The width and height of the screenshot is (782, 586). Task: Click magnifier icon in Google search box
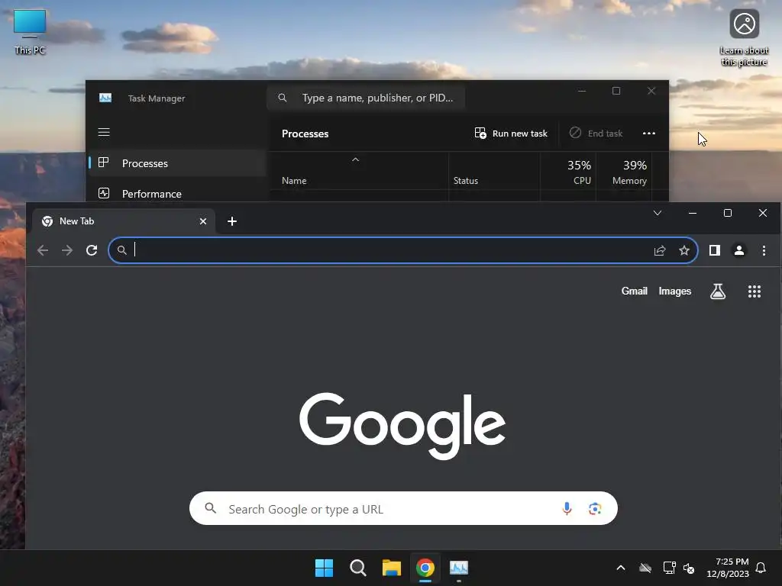click(x=211, y=508)
